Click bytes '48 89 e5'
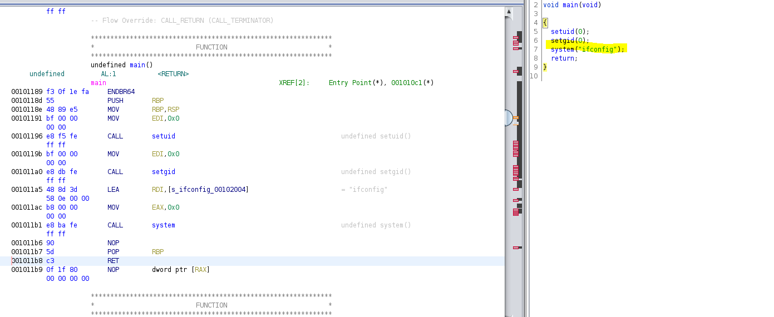This screenshot has height=317, width=774. click(62, 110)
